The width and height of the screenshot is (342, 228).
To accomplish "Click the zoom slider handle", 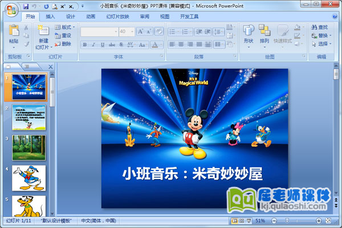I will (287, 221).
